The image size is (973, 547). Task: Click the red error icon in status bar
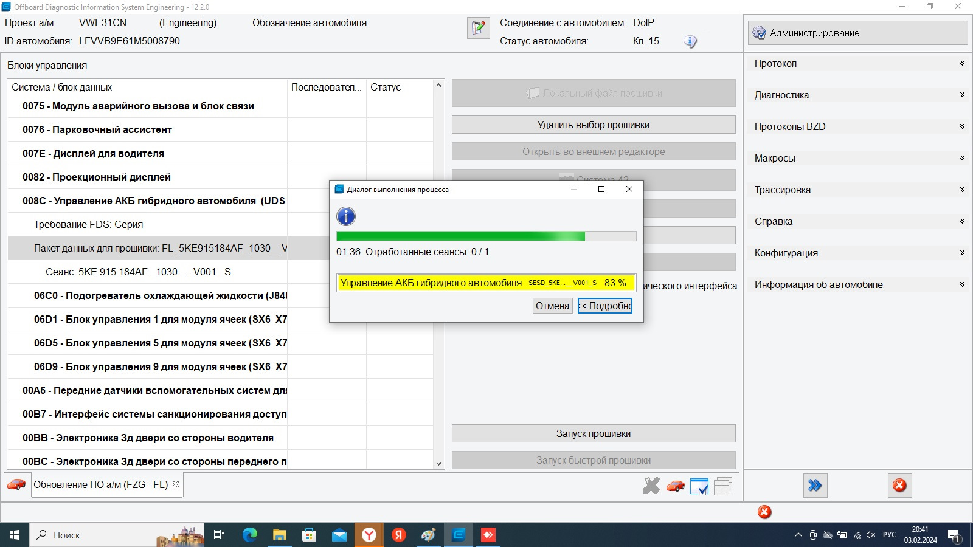(x=764, y=512)
